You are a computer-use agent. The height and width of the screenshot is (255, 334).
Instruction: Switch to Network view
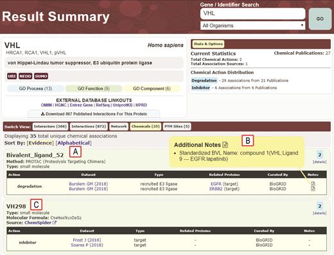click(x=119, y=127)
